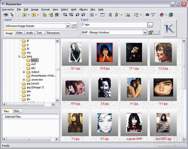Click the greyed convert arrows button
Image resolution: width=188 pixels, height=149 pixels.
pos(156,32)
